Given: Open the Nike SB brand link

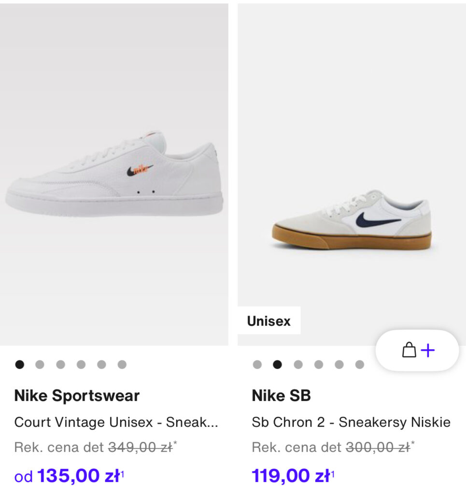Looking at the screenshot, I should 281,396.
